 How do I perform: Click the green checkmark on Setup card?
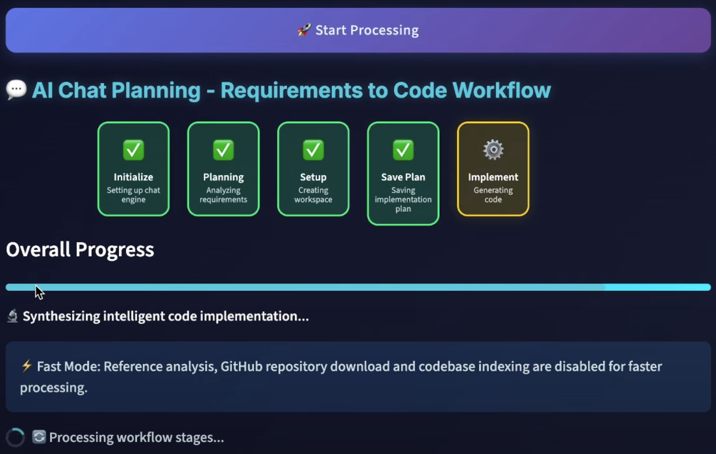pos(313,150)
